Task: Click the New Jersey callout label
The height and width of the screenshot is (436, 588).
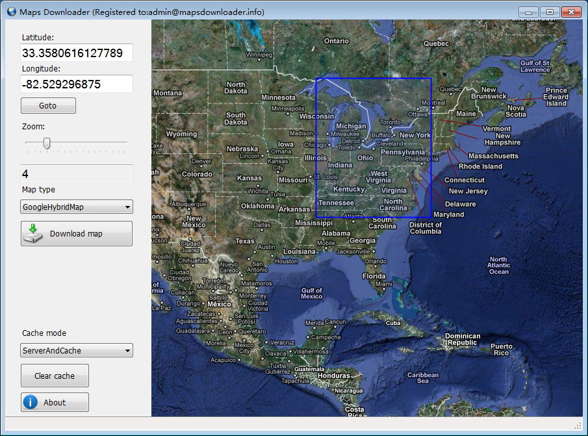Action: point(468,191)
